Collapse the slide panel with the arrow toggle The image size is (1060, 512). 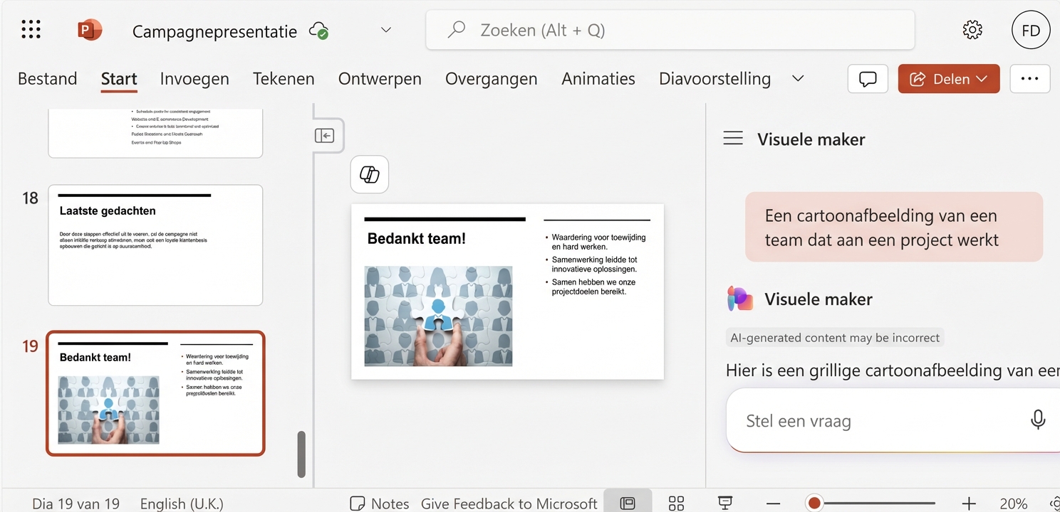pyautogui.click(x=326, y=135)
